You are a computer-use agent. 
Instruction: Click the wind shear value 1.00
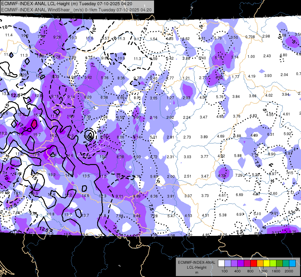tap(251, 57)
